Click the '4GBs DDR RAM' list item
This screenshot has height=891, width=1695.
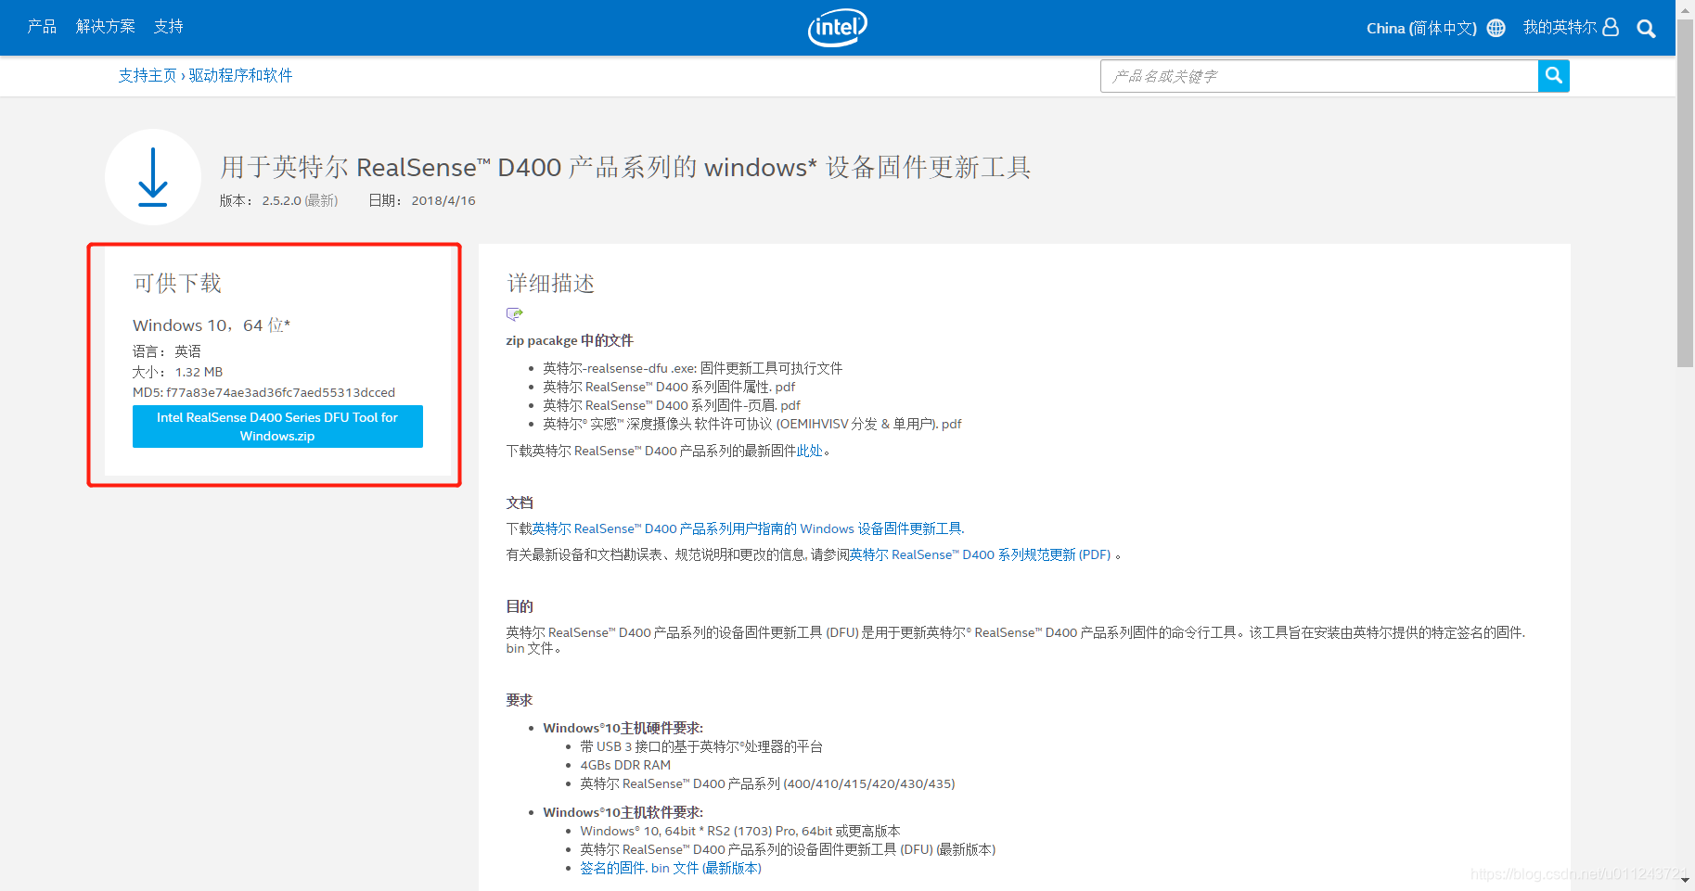625,765
